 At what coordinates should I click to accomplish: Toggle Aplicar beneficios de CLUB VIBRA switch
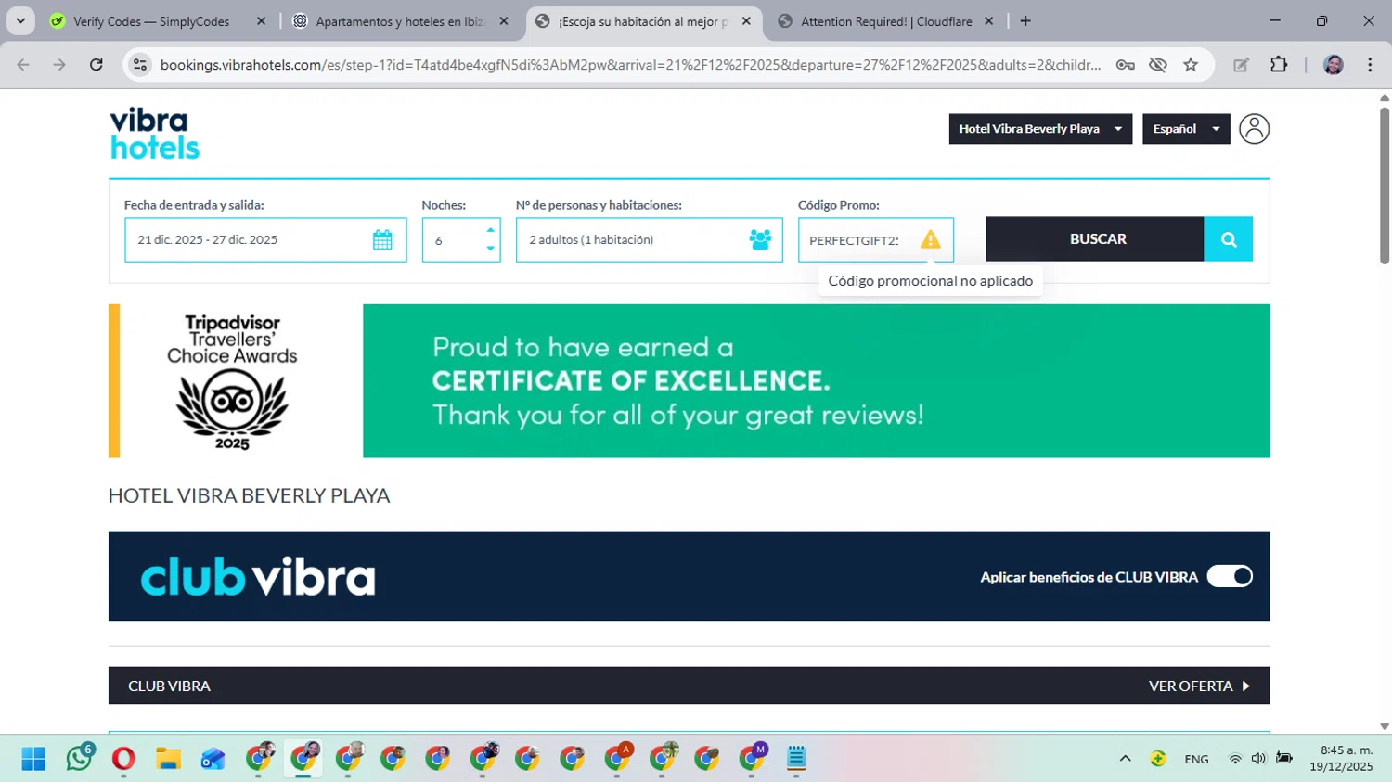1230,576
